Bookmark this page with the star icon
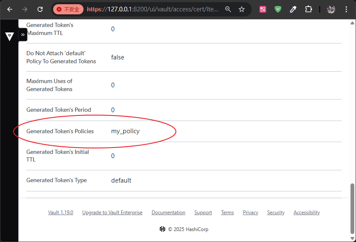Image resolution: width=356 pixels, height=242 pixels. [242, 9]
